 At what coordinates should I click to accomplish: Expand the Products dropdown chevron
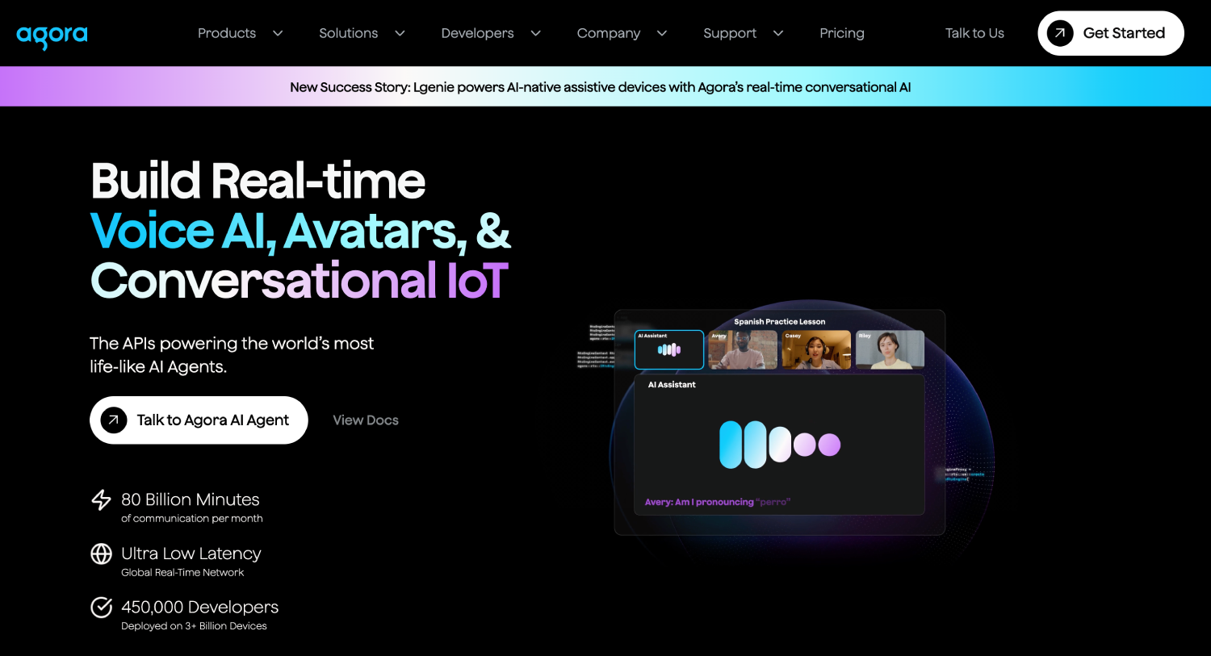278,33
